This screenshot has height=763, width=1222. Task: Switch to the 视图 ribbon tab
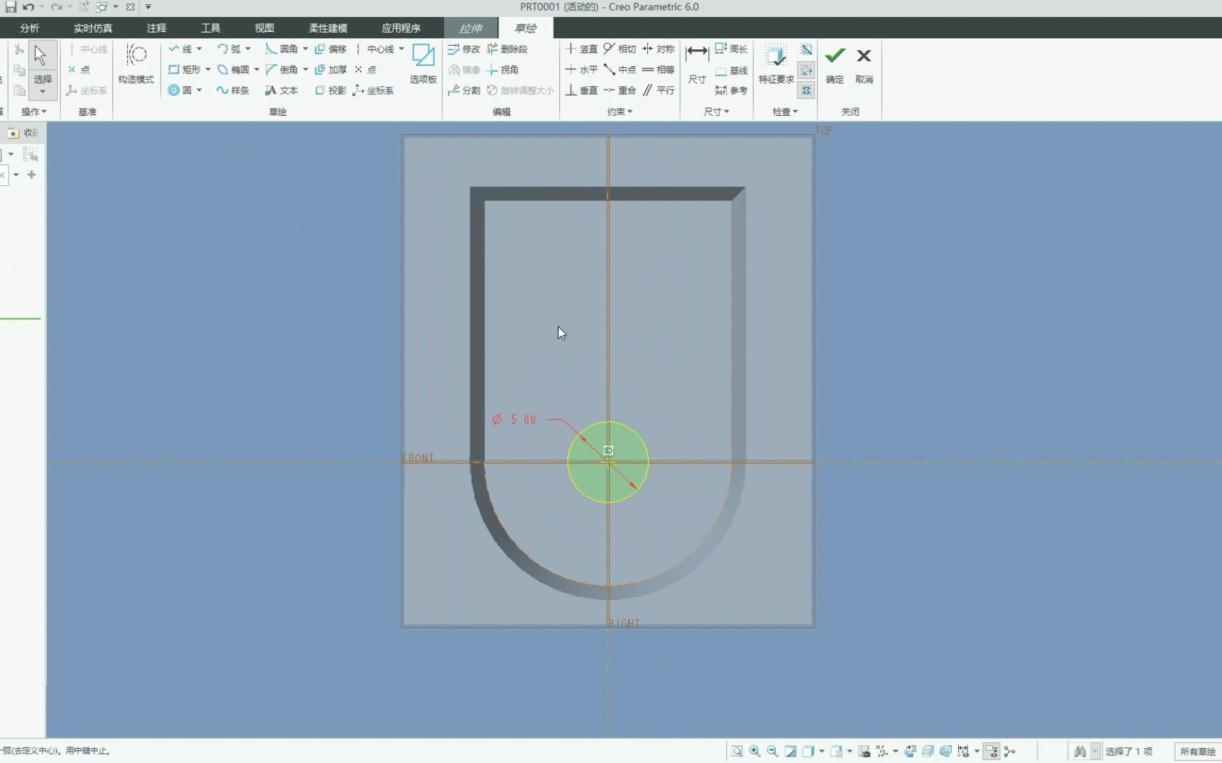(264, 28)
